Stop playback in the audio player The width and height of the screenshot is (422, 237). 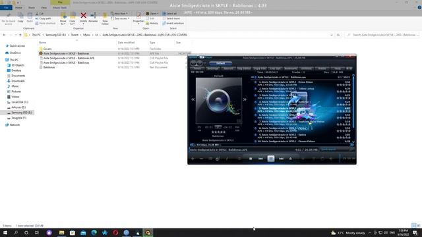pos(251,159)
